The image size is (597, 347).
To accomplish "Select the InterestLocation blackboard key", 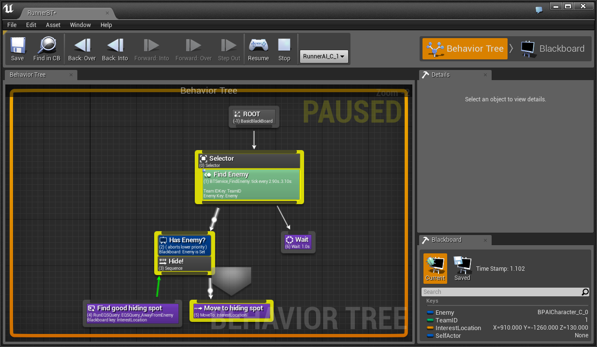I will click(x=508, y=328).
